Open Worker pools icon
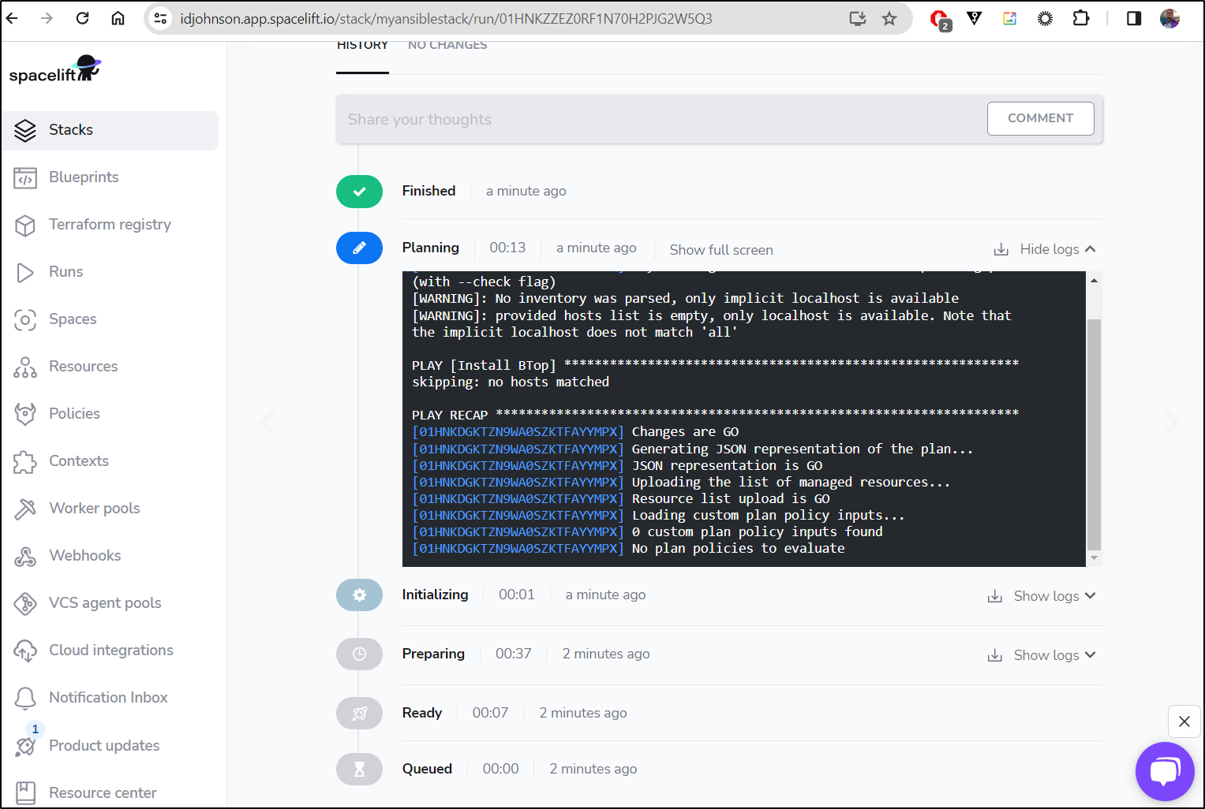The height and width of the screenshot is (809, 1205). pos(25,509)
